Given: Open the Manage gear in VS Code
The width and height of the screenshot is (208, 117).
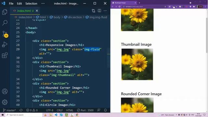Looking at the screenshot, I should point(5,102).
